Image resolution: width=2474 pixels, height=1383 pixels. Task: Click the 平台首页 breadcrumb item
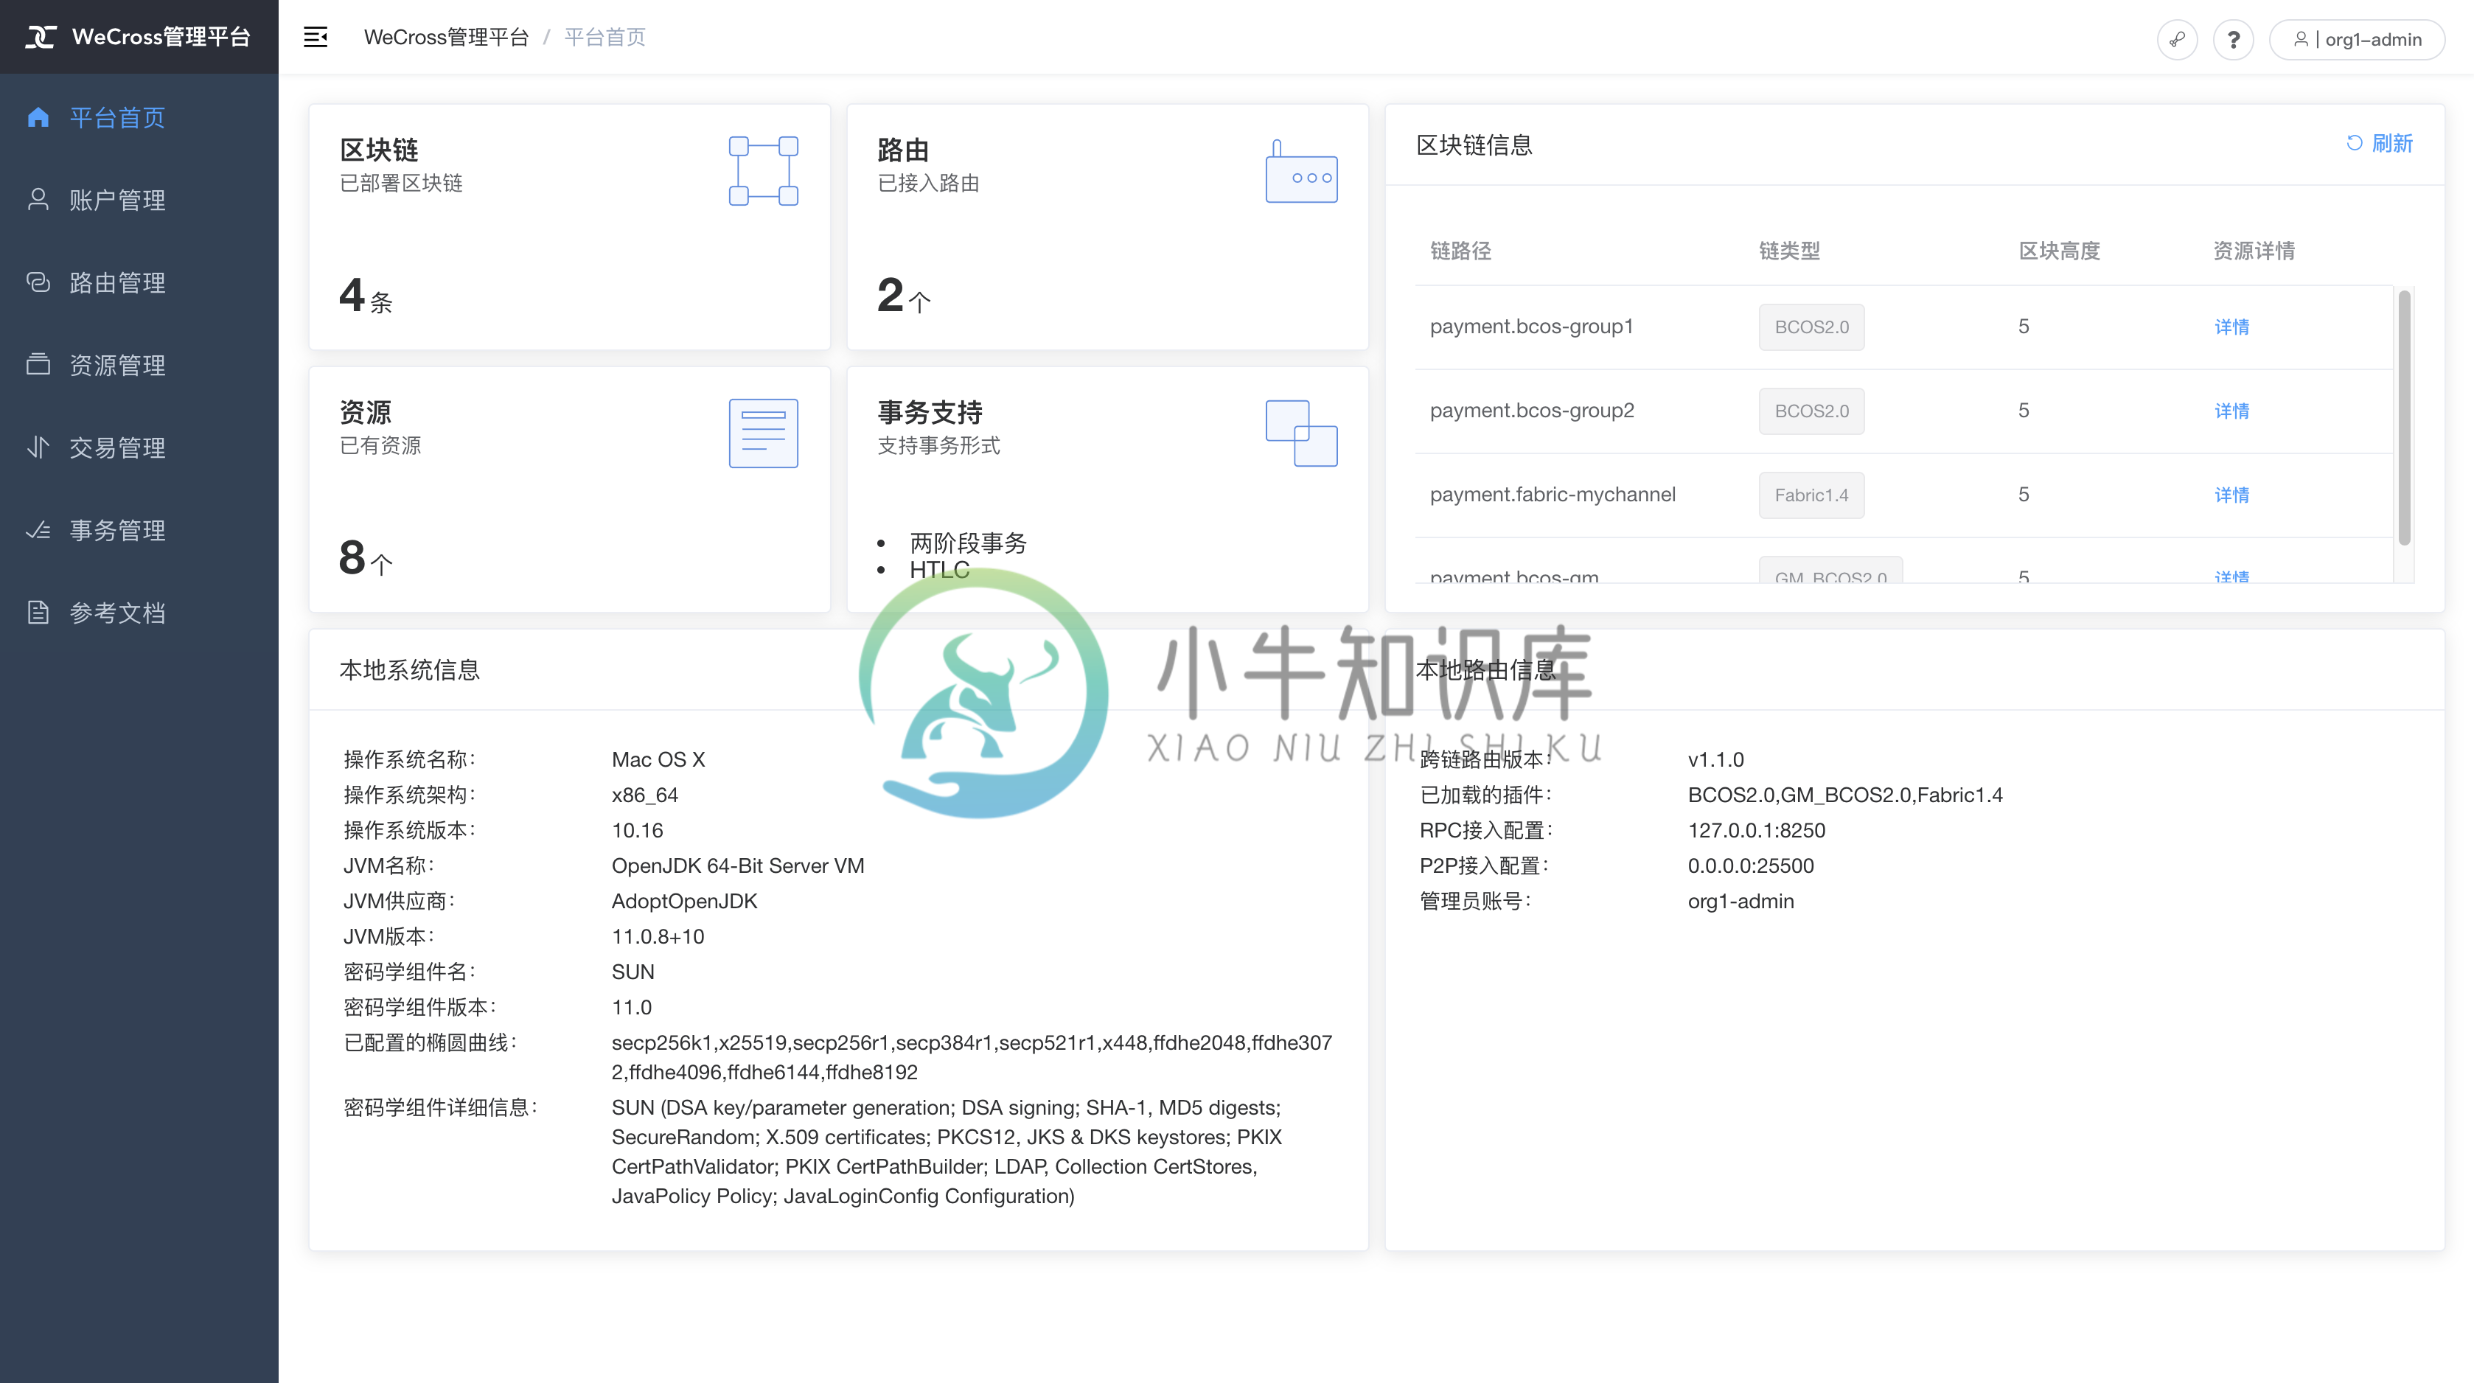(x=604, y=38)
